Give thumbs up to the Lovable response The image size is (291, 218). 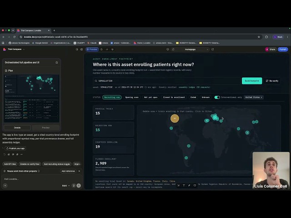click(9, 154)
